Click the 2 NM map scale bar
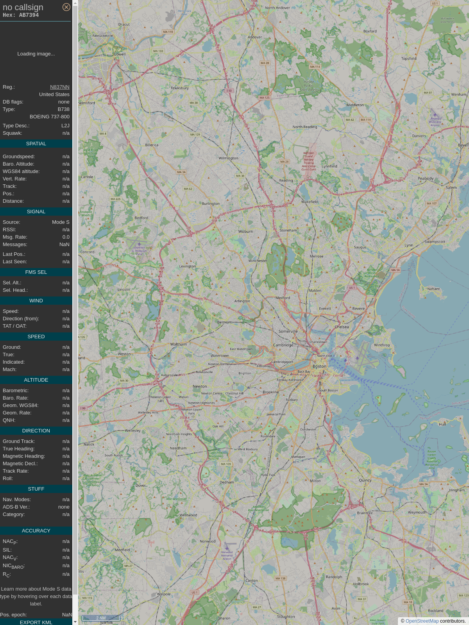The height and width of the screenshot is (625, 469). click(x=101, y=618)
